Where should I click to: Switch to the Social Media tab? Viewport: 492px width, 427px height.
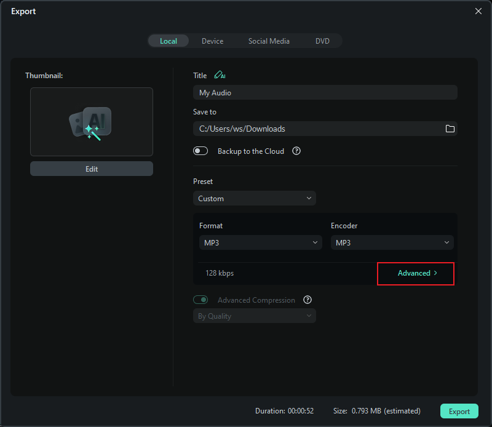[269, 41]
